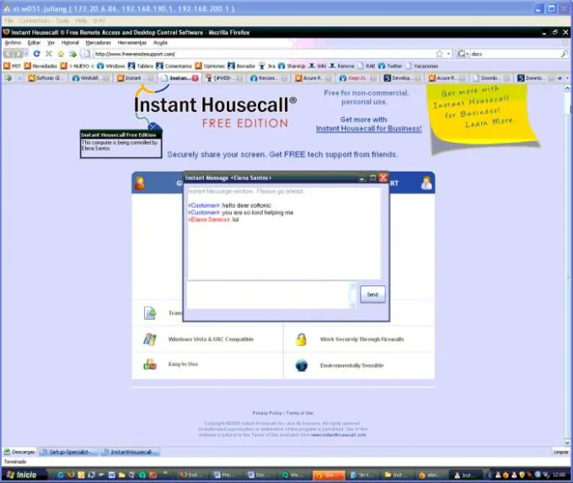
Task: Click Work Securely Through Firewalls text
Action: (x=362, y=339)
